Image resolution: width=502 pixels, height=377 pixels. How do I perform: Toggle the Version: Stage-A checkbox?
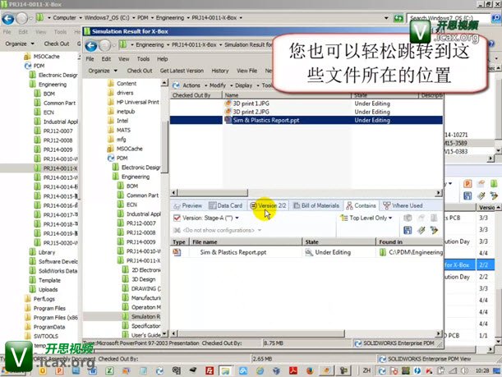click(177, 218)
